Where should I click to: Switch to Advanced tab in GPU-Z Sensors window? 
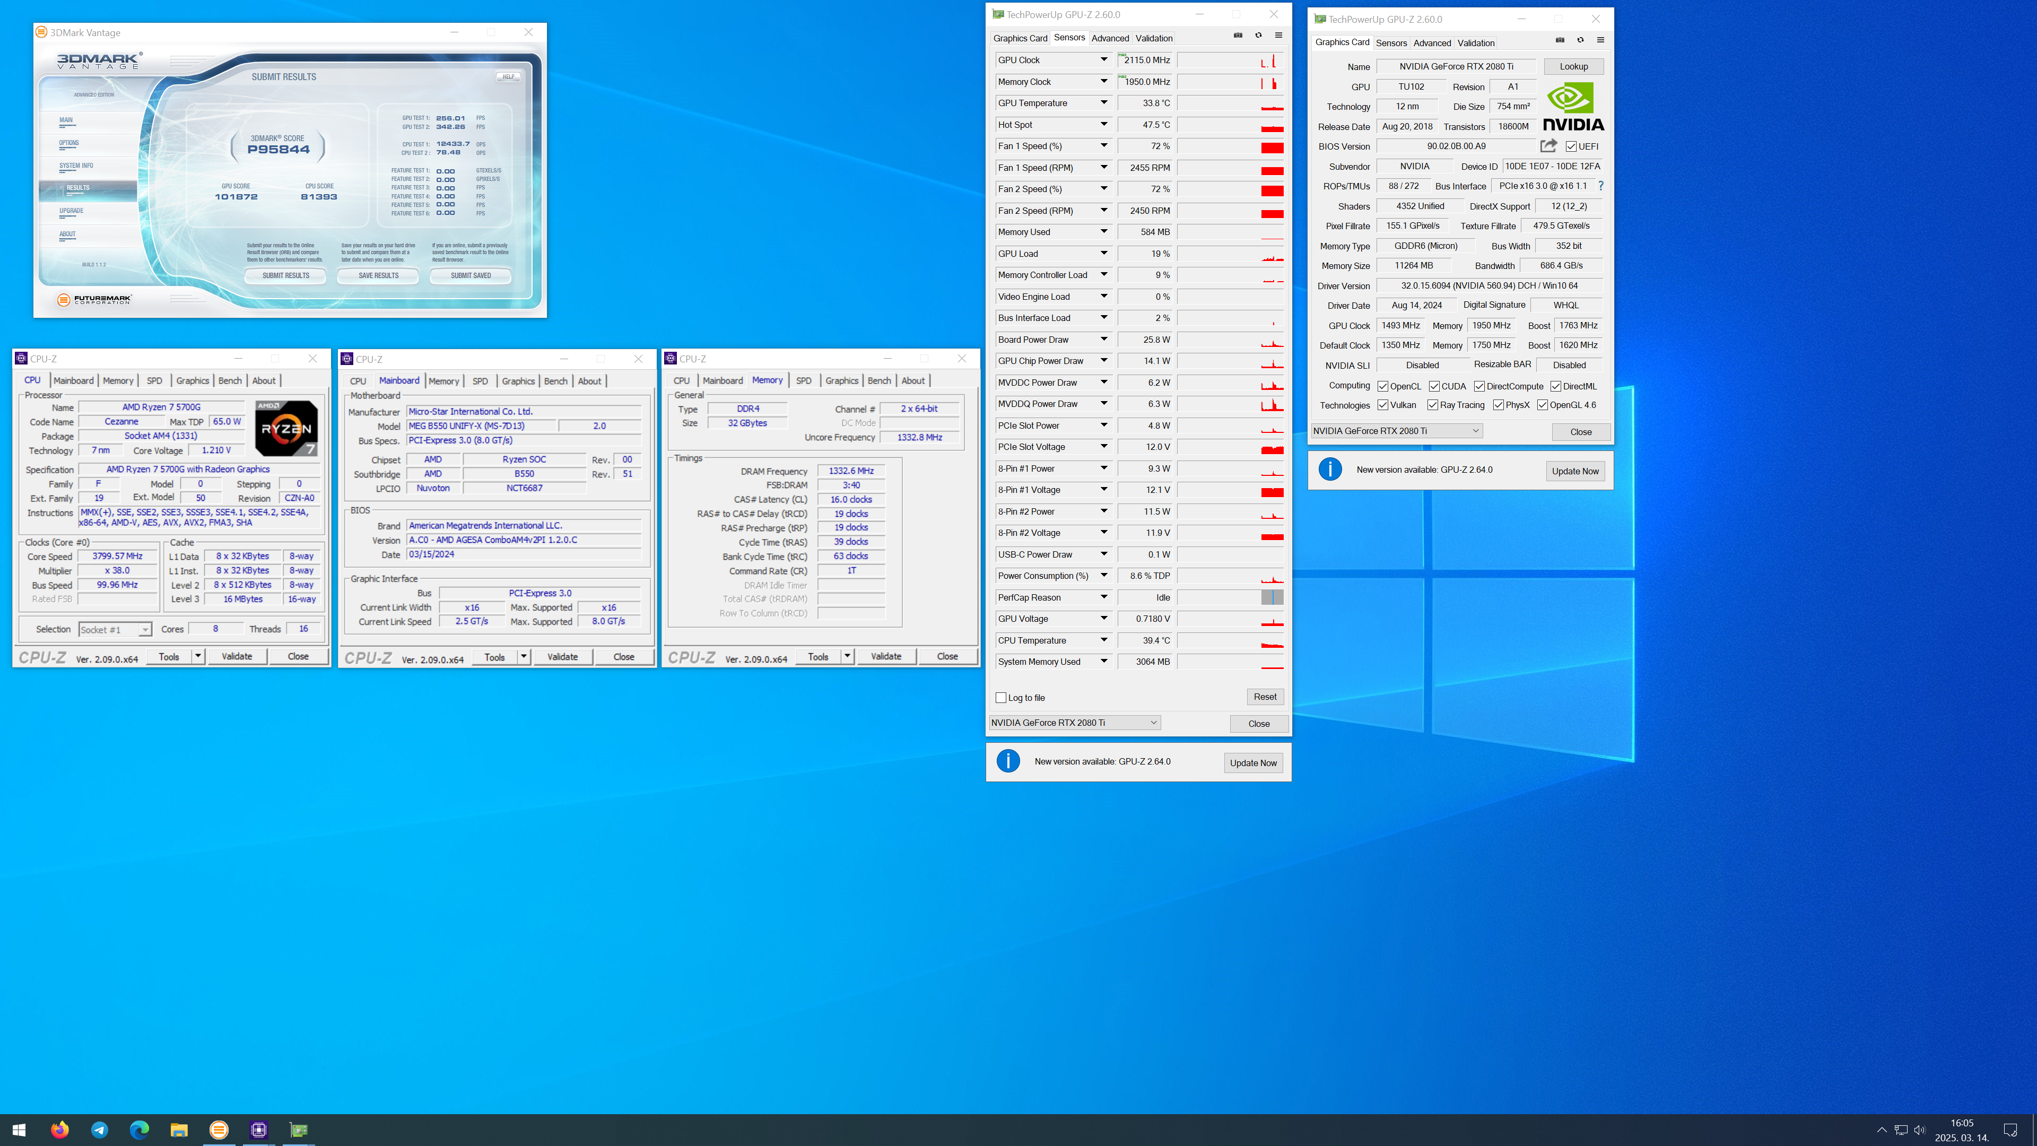click(x=1109, y=38)
